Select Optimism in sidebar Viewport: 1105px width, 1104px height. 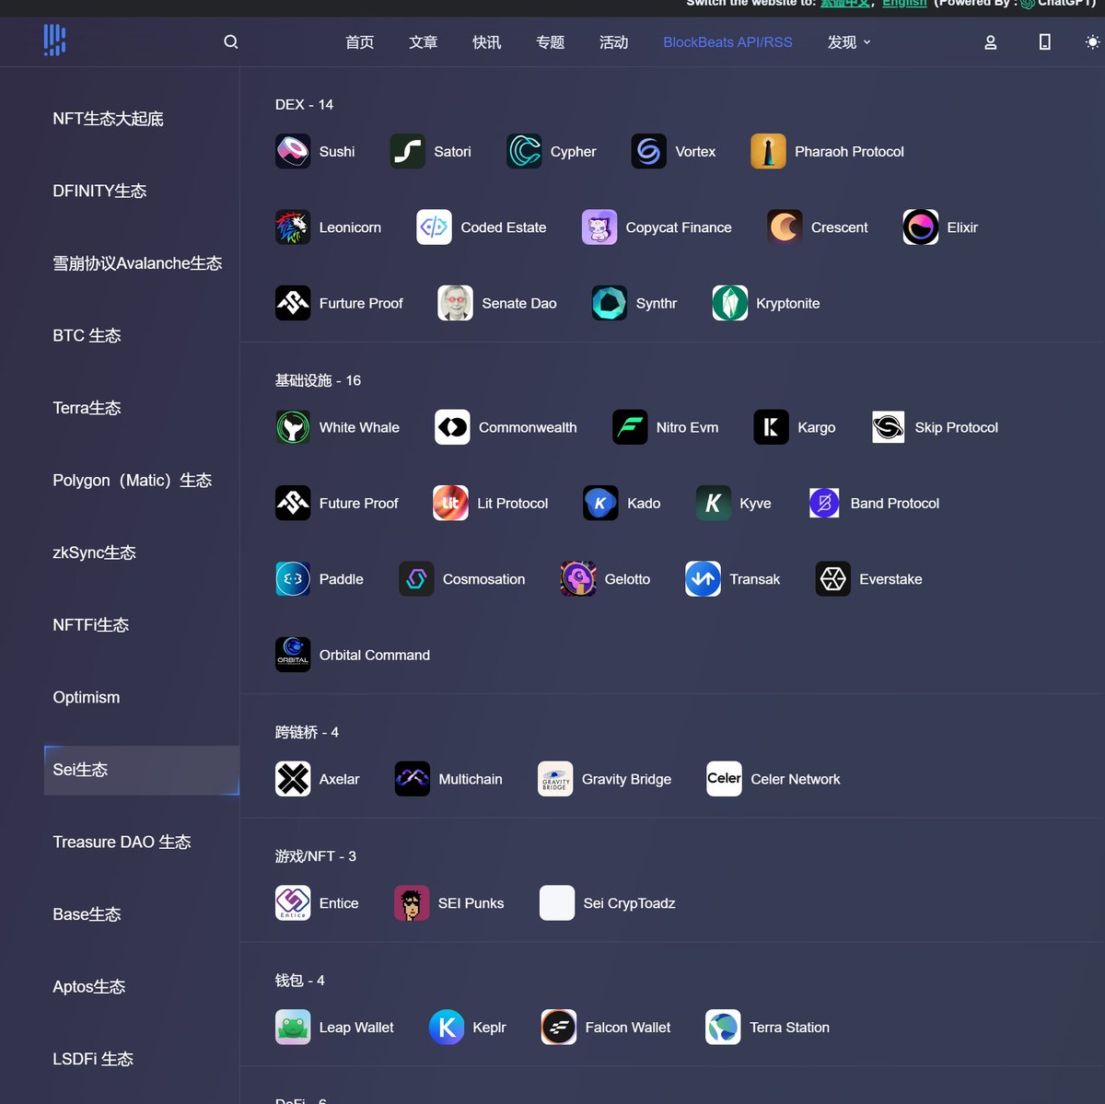tap(86, 698)
